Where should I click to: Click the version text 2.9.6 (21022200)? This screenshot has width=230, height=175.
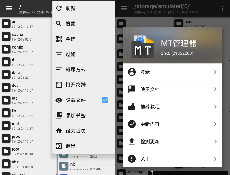coord(177,53)
